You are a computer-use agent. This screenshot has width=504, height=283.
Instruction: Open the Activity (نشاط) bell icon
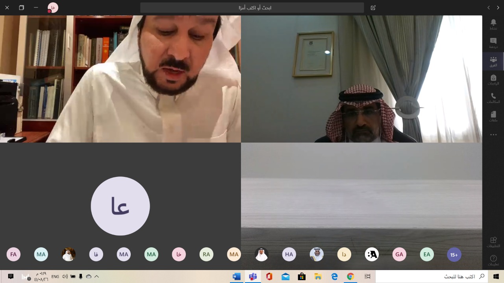tap(493, 24)
